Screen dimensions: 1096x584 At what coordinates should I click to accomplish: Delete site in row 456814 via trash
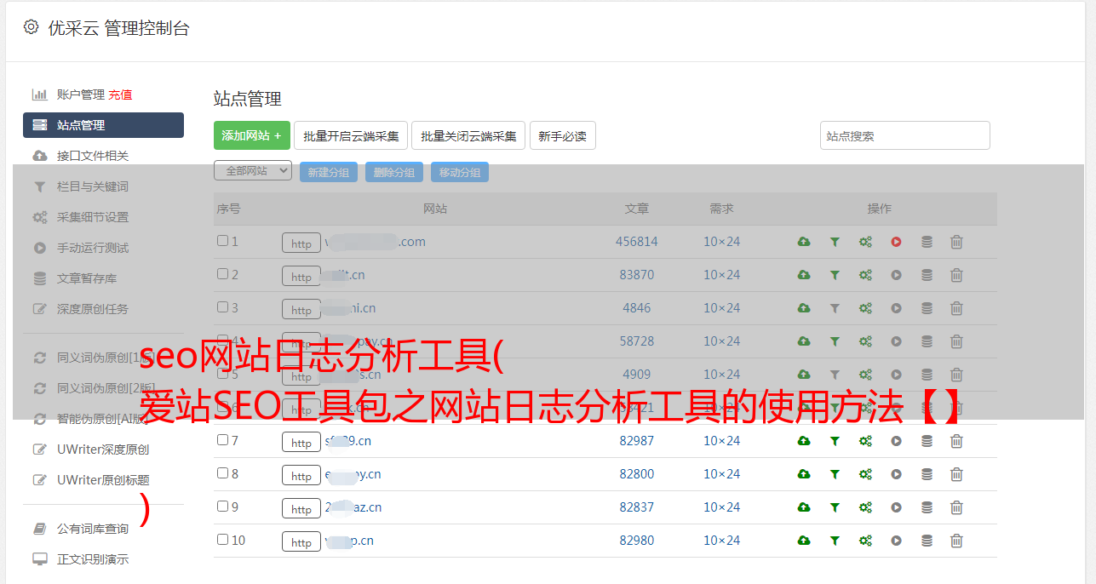(x=956, y=242)
